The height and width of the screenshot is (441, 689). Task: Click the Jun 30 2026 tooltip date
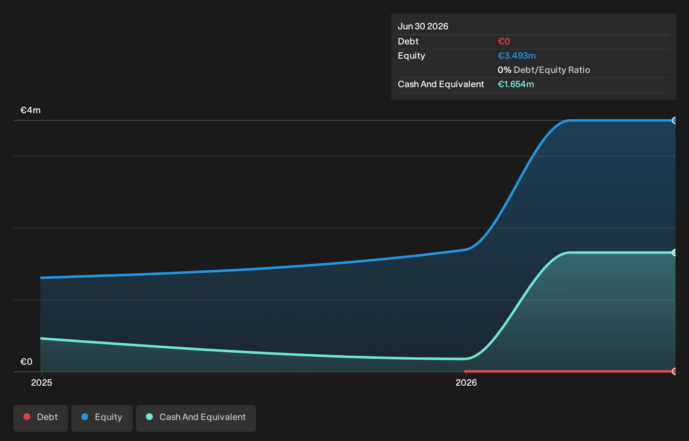[423, 26]
